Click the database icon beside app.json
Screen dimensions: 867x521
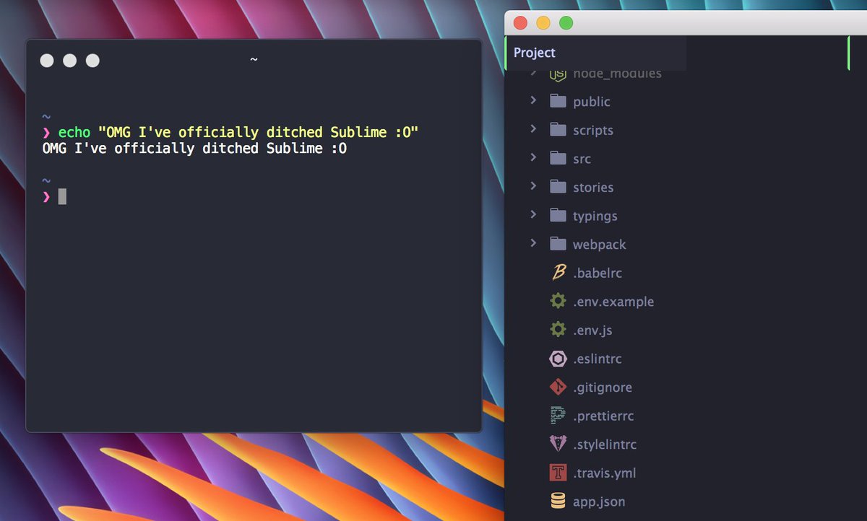[x=558, y=501]
